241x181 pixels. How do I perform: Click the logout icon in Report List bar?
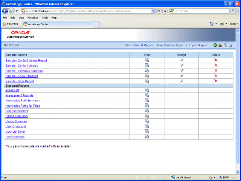pyautogui.click(x=231, y=45)
